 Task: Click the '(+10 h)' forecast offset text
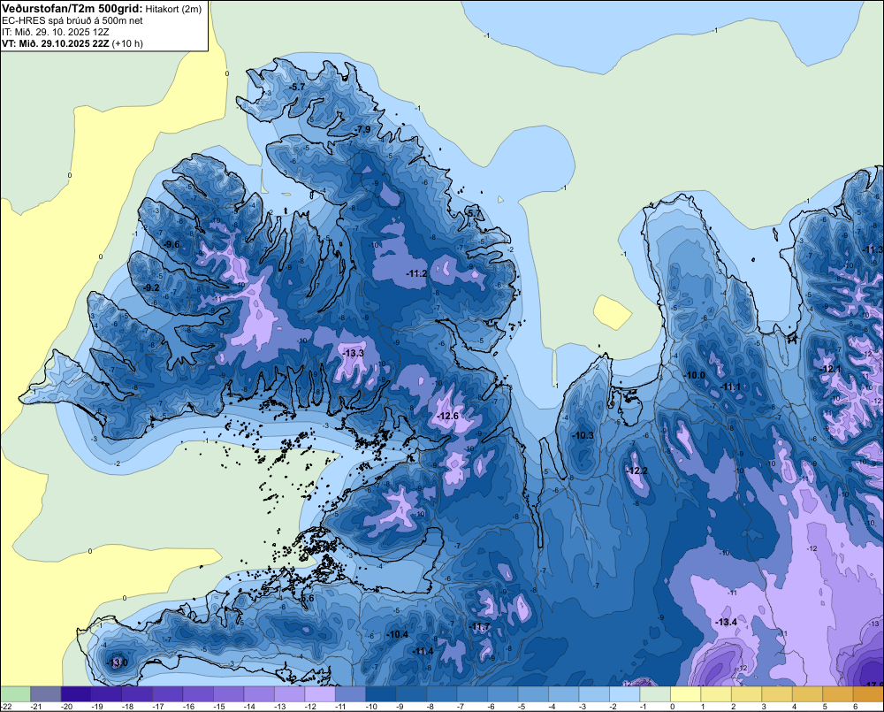127,43
